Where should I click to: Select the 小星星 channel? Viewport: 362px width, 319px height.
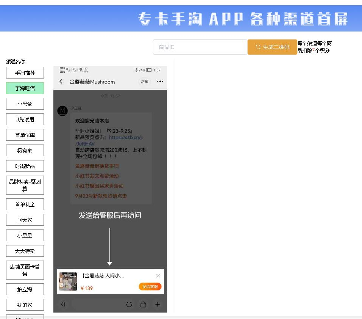[x=25, y=236]
